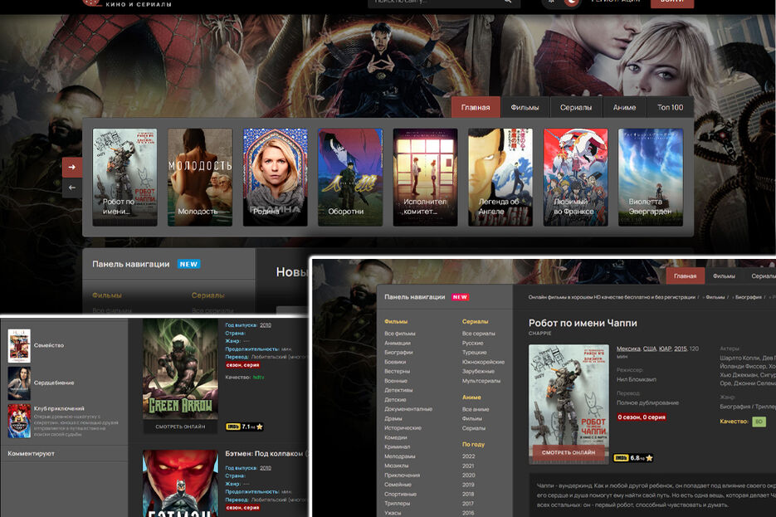Click the green quality badge next to Качество
This screenshot has width=776, height=517.
759,422
